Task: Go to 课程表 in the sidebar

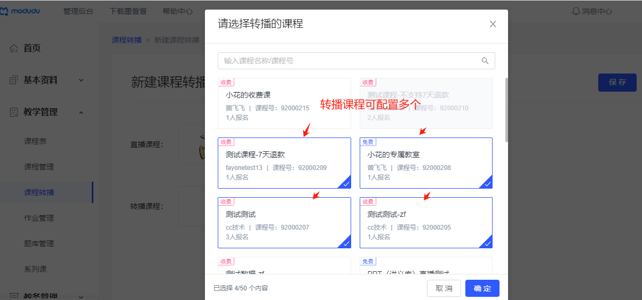Action: pos(35,141)
